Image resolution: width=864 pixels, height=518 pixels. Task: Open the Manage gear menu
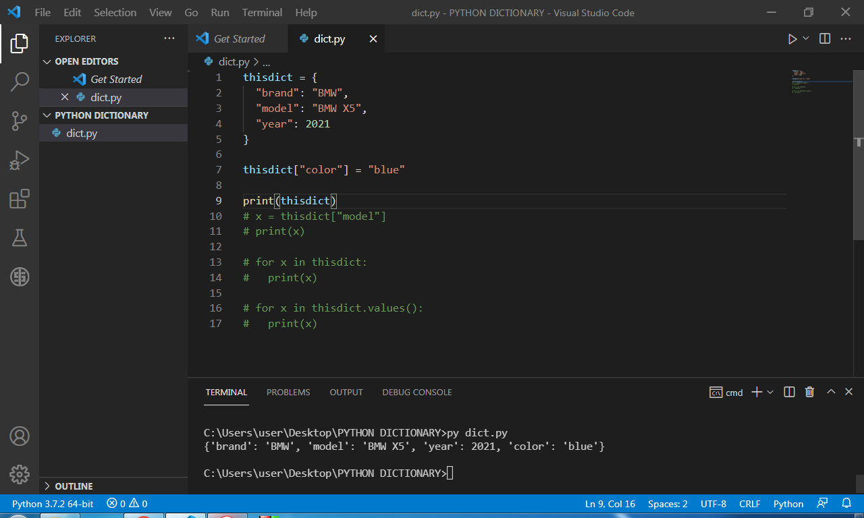point(20,474)
